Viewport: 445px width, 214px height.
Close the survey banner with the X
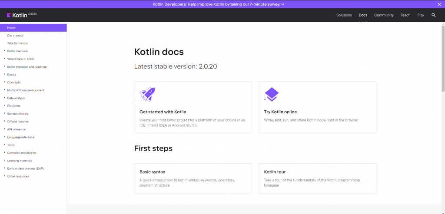(x=439, y=4)
